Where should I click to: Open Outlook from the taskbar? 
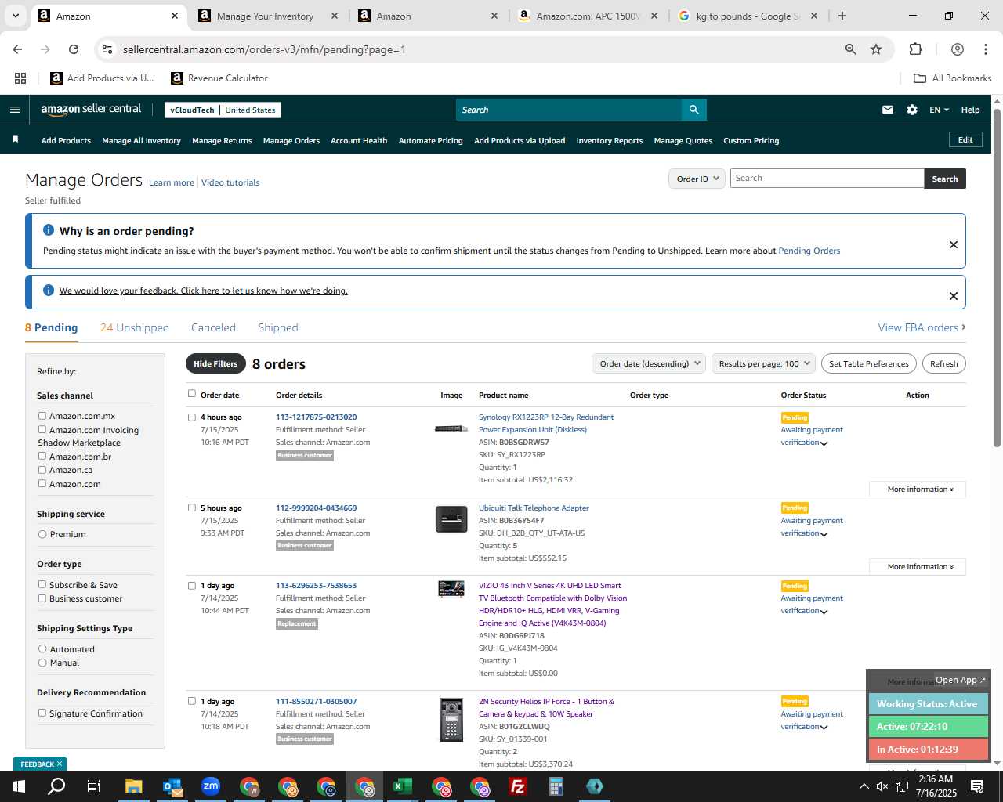coord(172,786)
